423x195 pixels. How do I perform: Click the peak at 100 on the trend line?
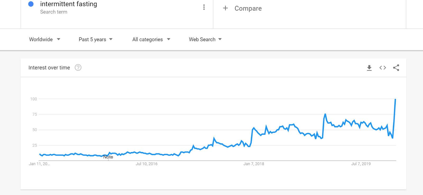(395, 99)
